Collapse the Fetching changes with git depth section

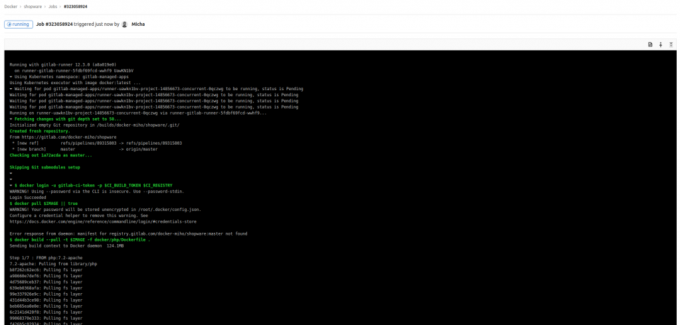pyautogui.click(x=11, y=119)
